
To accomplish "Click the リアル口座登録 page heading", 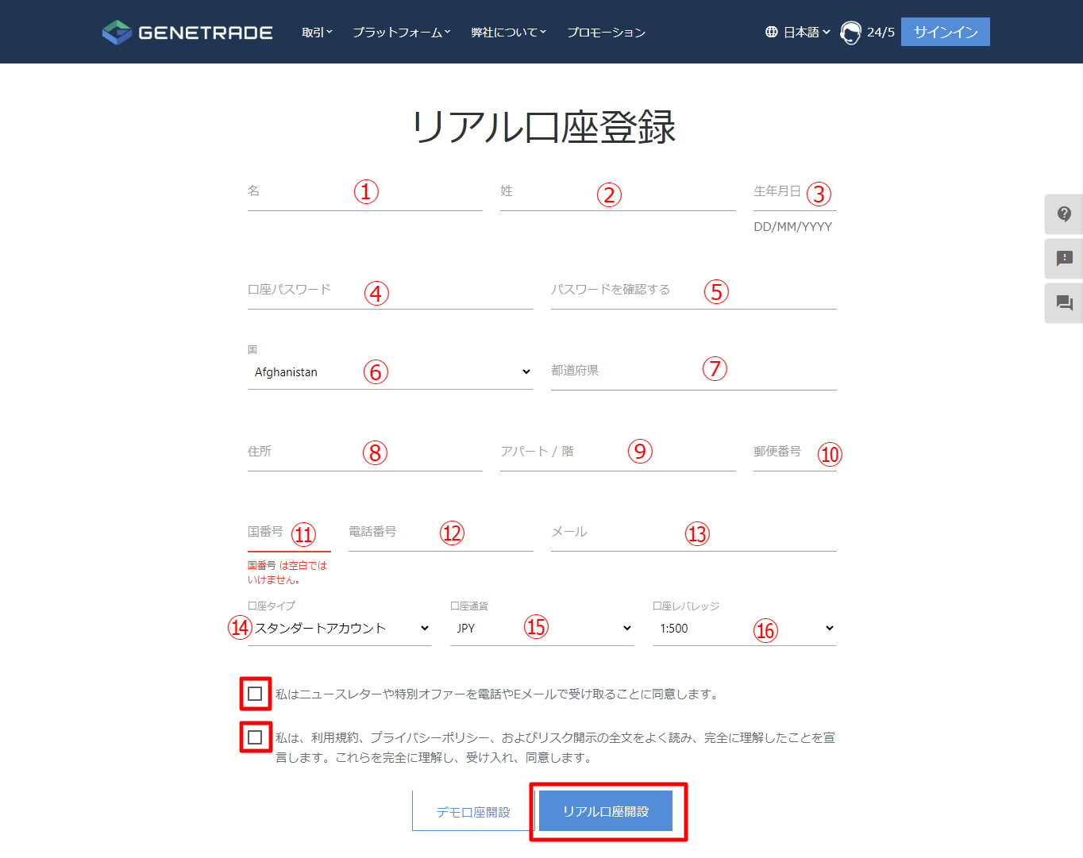I will 543,127.
